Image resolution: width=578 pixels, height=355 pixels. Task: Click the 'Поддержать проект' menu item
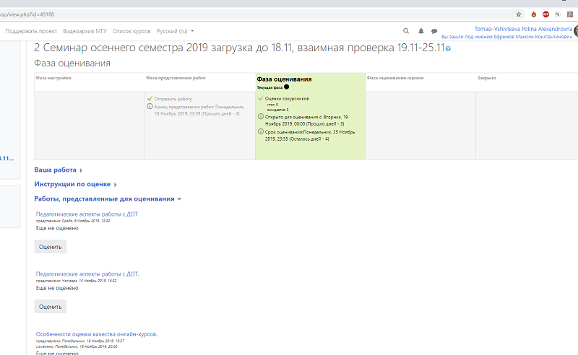click(x=31, y=31)
